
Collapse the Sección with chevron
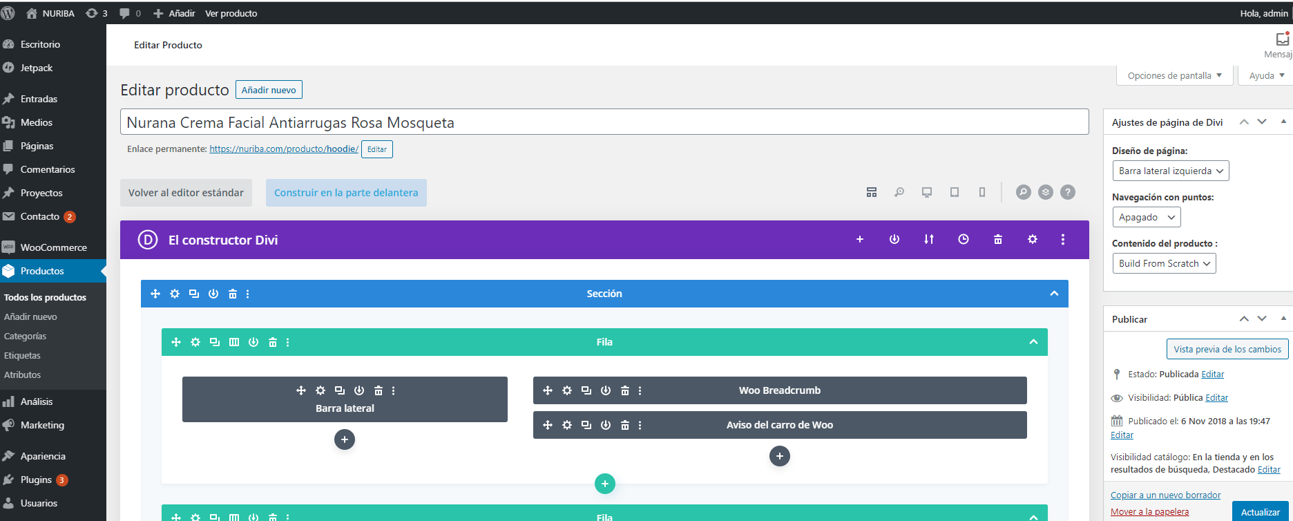(1054, 294)
